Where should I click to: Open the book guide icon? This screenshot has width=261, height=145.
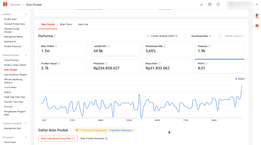(218, 5)
